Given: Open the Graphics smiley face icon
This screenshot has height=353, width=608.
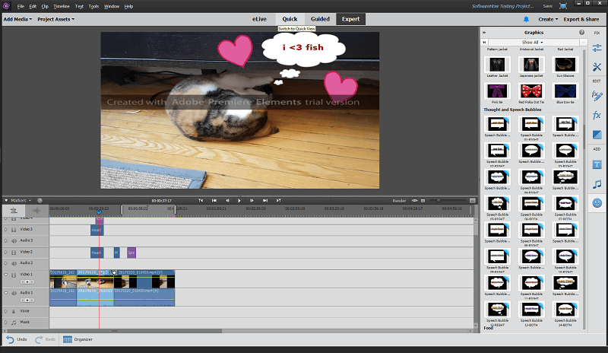Looking at the screenshot, I should (597, 202).
